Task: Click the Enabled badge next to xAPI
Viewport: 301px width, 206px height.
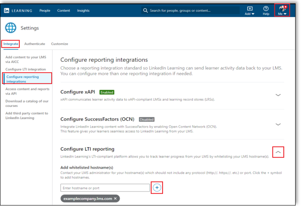Action: 107,92
